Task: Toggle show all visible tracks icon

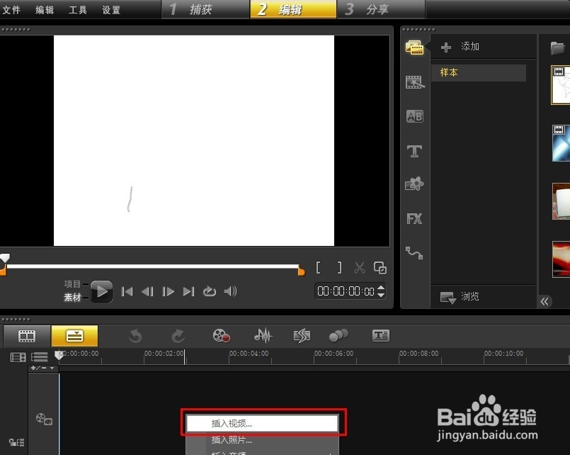Action: point(18,357)
